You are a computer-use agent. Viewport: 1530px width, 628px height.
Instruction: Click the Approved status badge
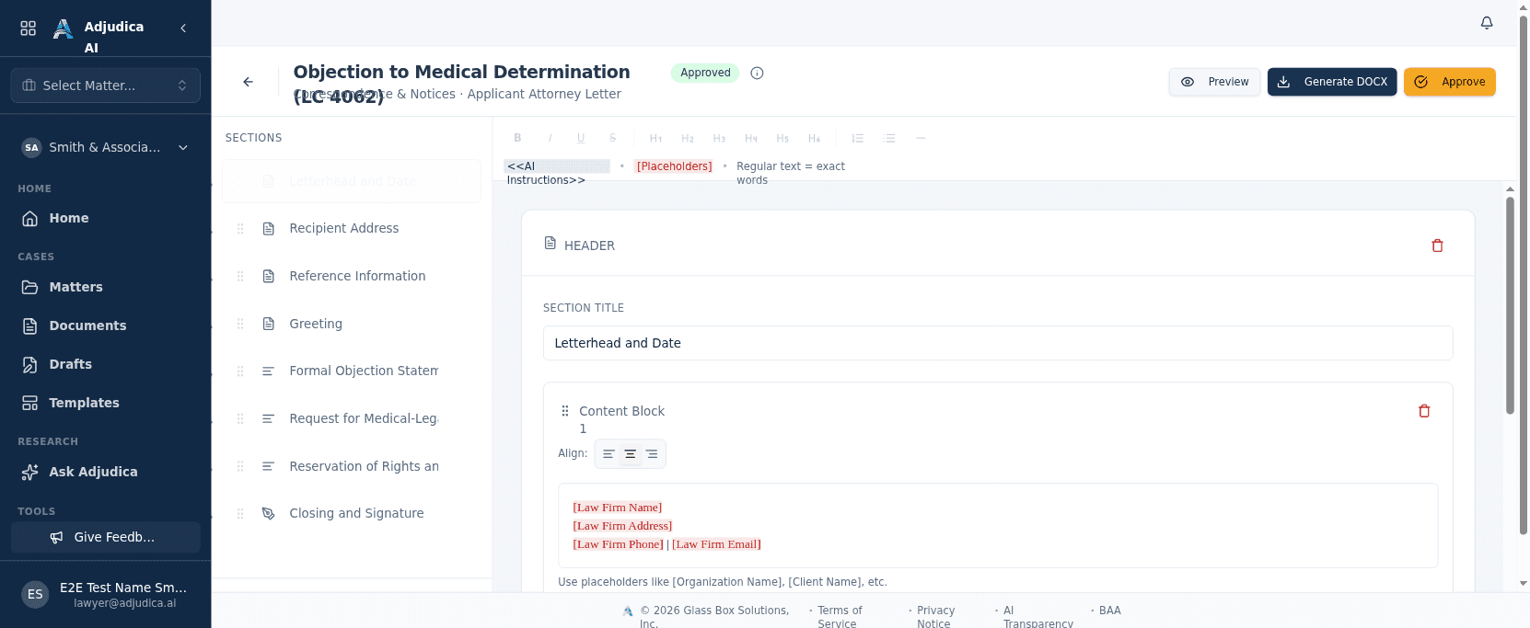(705, 73)
